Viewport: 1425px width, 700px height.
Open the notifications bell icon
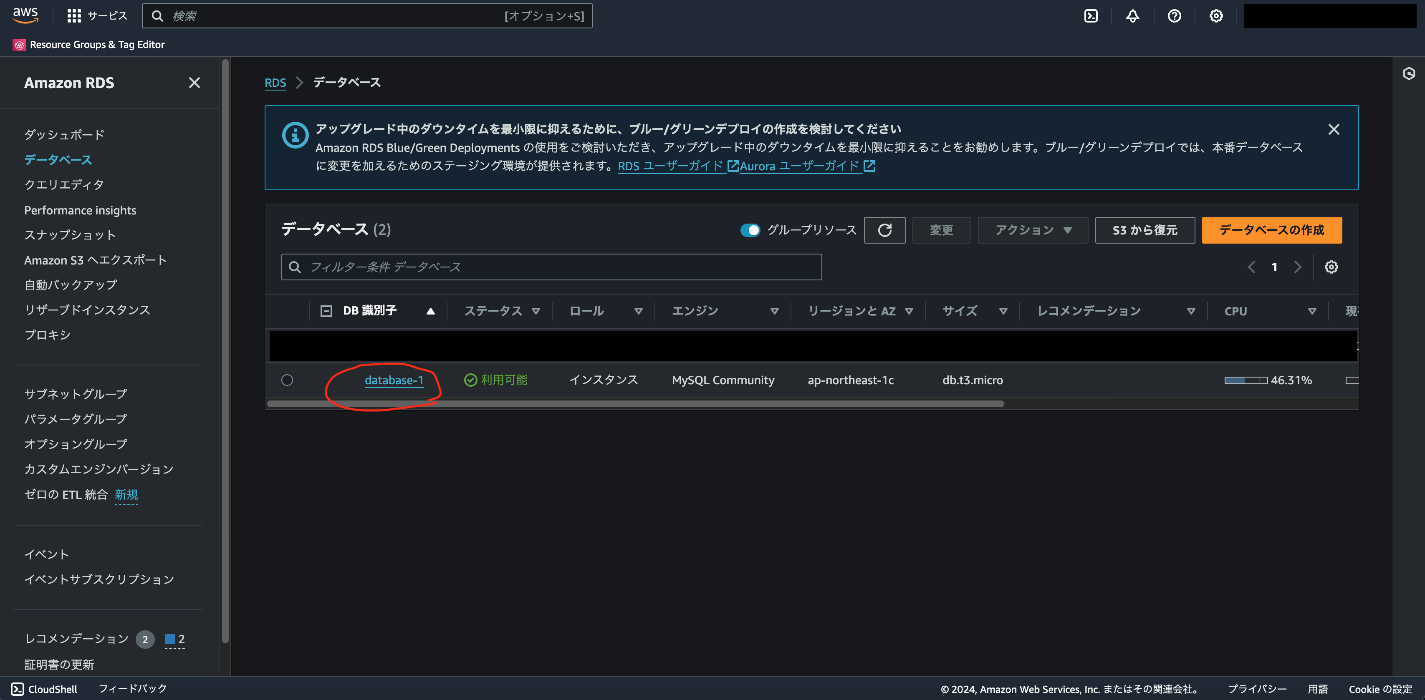pos(1132,15)
